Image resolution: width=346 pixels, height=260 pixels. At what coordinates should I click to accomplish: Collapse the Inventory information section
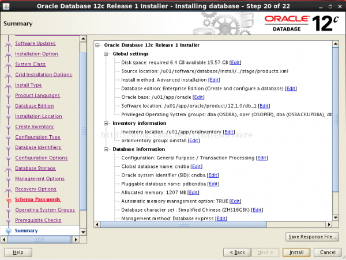point(106,123)
